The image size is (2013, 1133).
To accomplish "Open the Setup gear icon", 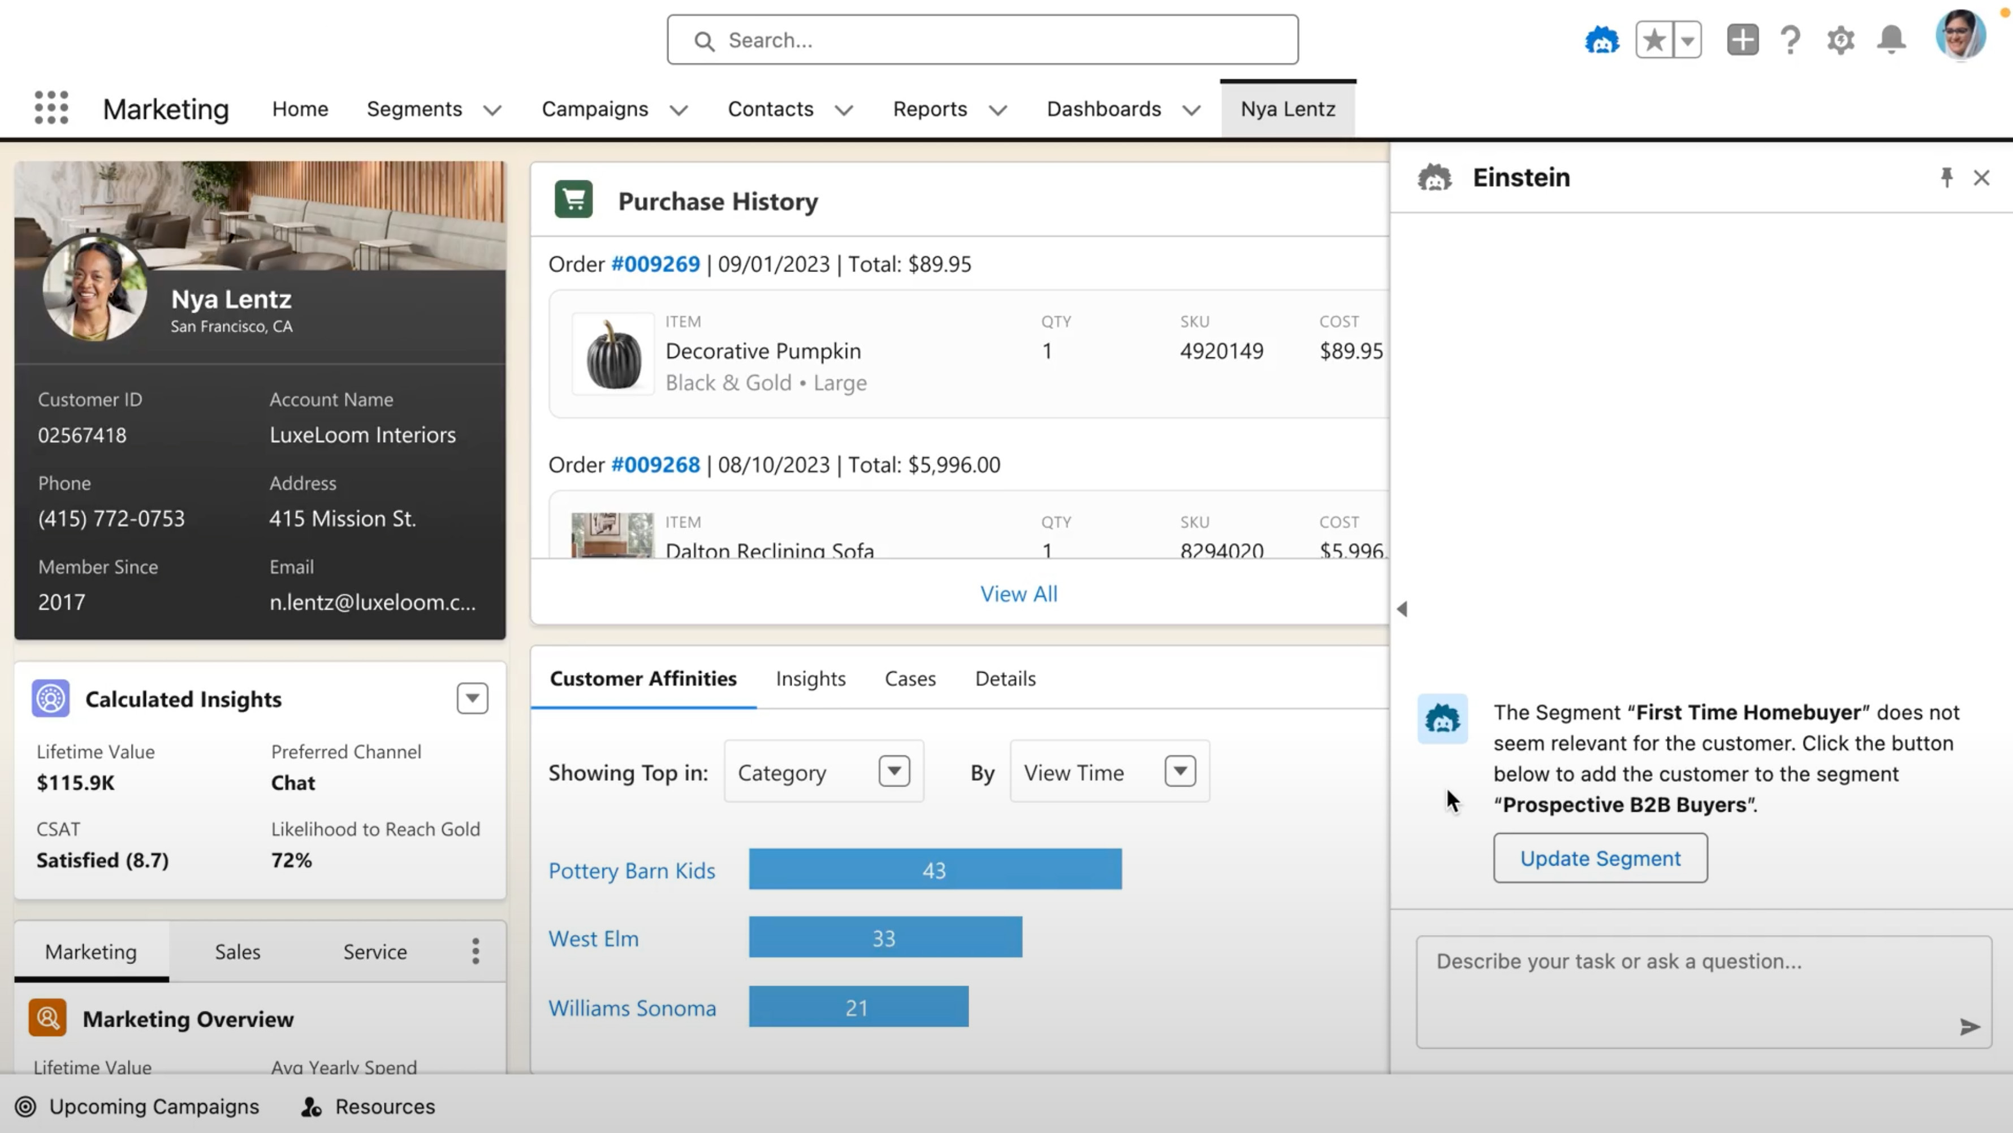I will point(1841,41).
